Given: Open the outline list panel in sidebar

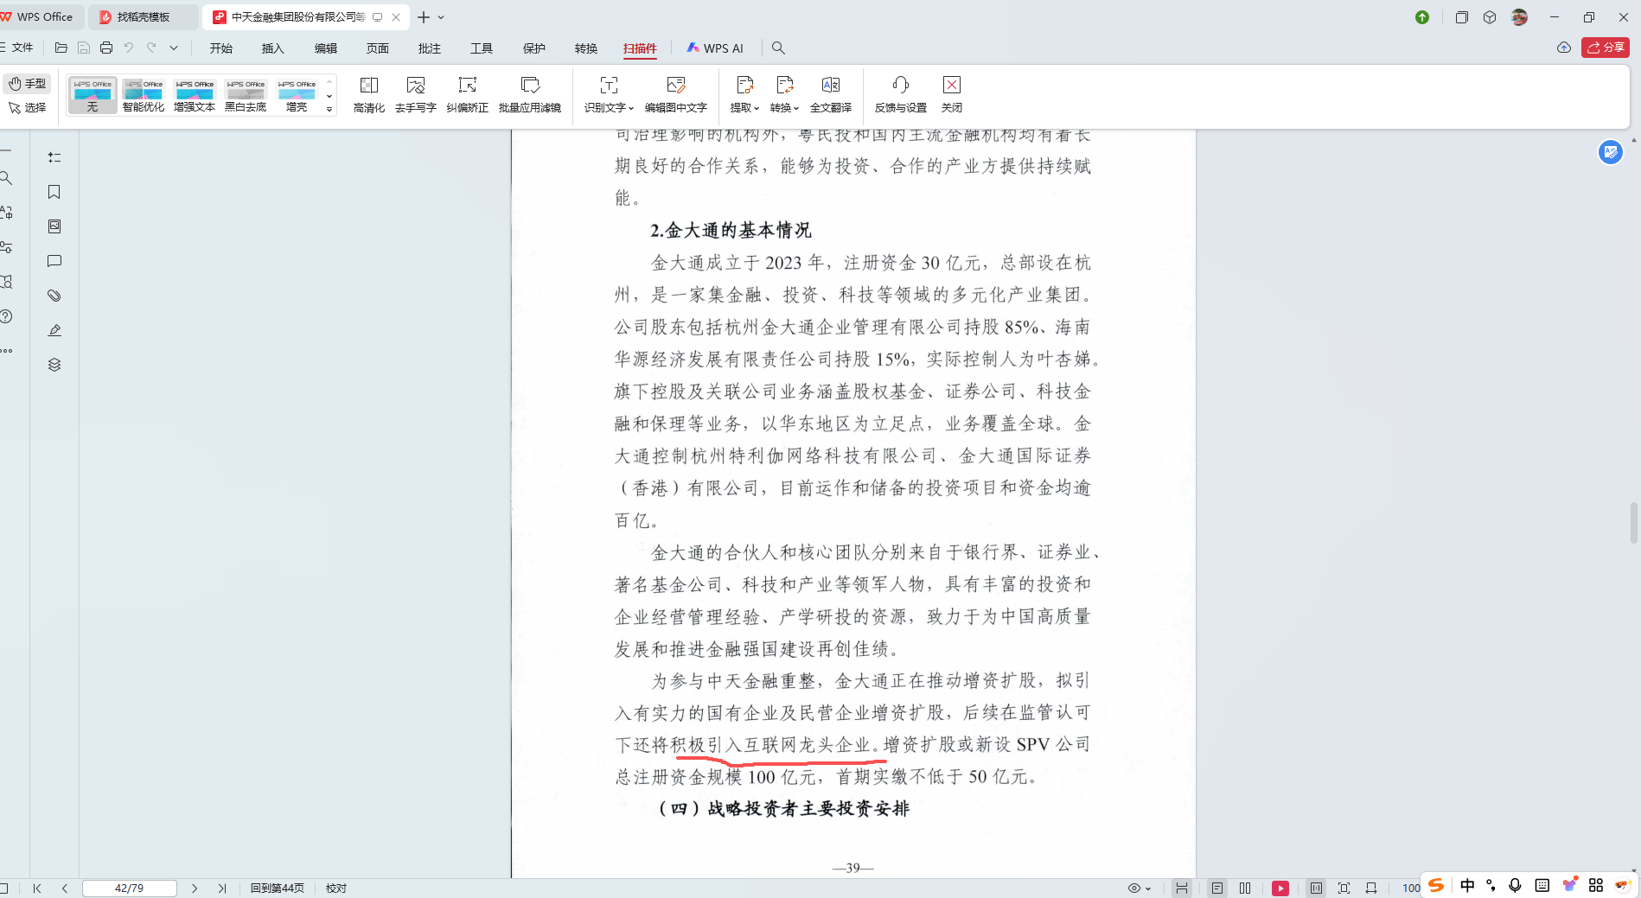Looking at the screenshot, I should [x=54, y=157].
